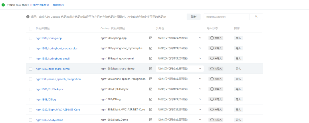Import the Elight.MVC-ASP.NET-Core repository
Viewport: 309px width, 123px height.
(x=238, y=109)
